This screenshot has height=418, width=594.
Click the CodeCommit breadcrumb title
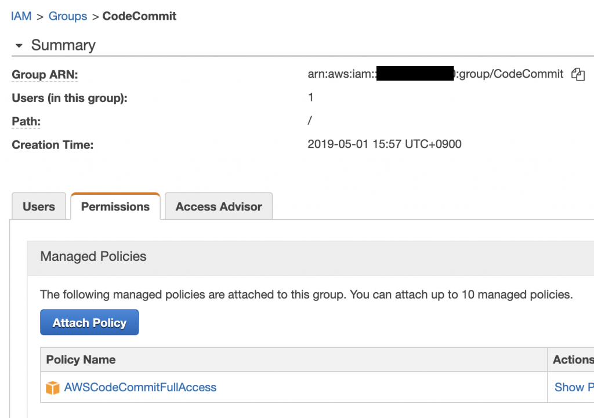click(x=139, y=16)
